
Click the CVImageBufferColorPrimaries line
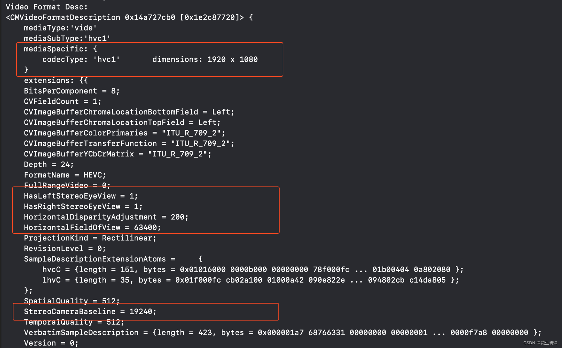pos(124,133)
